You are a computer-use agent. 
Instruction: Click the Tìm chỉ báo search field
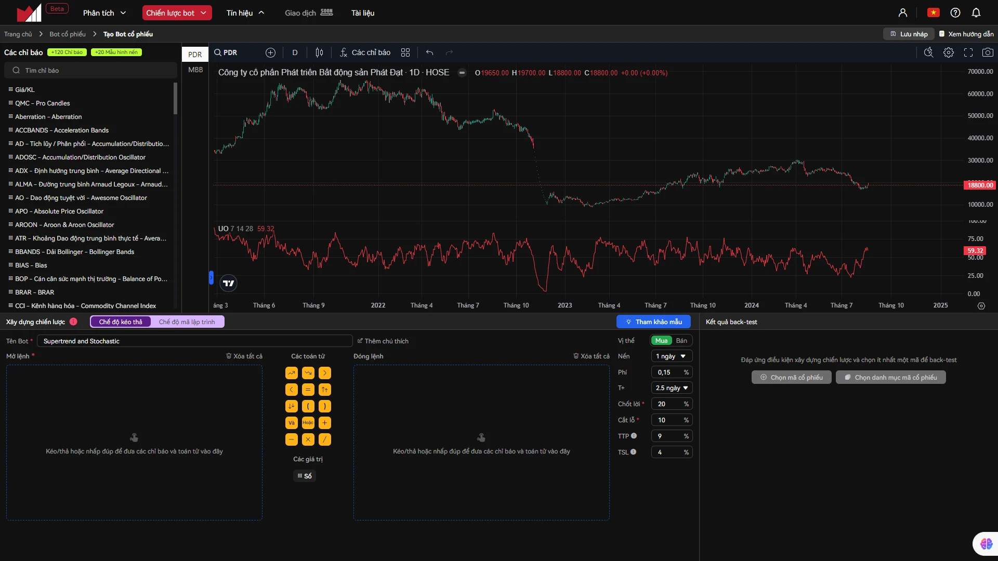click(x=90, y=71)
